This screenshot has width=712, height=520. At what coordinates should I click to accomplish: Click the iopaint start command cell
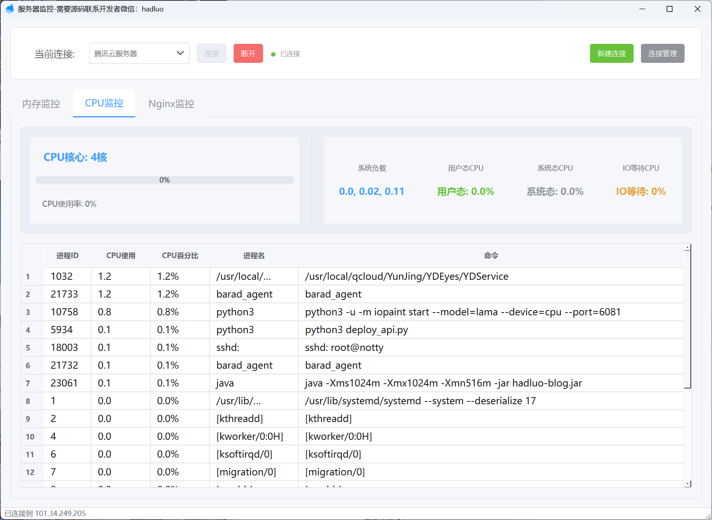tap(491, 312)
